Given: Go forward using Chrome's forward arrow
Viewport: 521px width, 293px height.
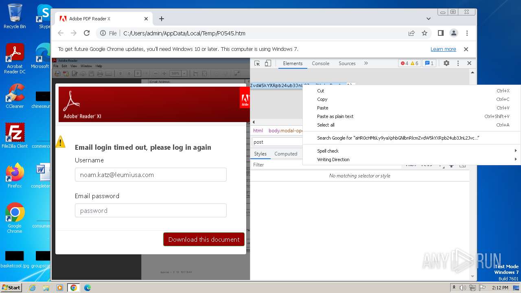Looking at the screenshot, I should pyautogui.click(x=74, y=33).
